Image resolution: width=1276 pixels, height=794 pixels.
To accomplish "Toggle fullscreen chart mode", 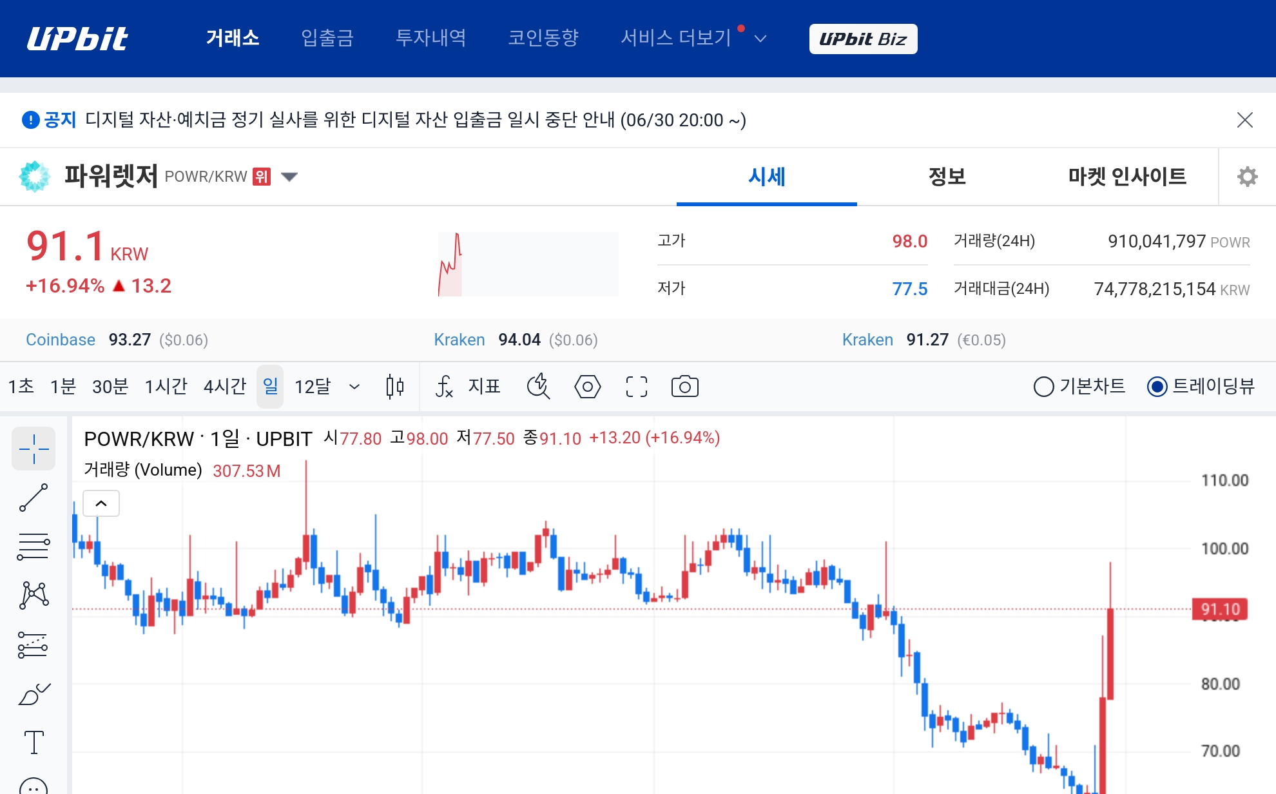I will click(x=637, y=387).
